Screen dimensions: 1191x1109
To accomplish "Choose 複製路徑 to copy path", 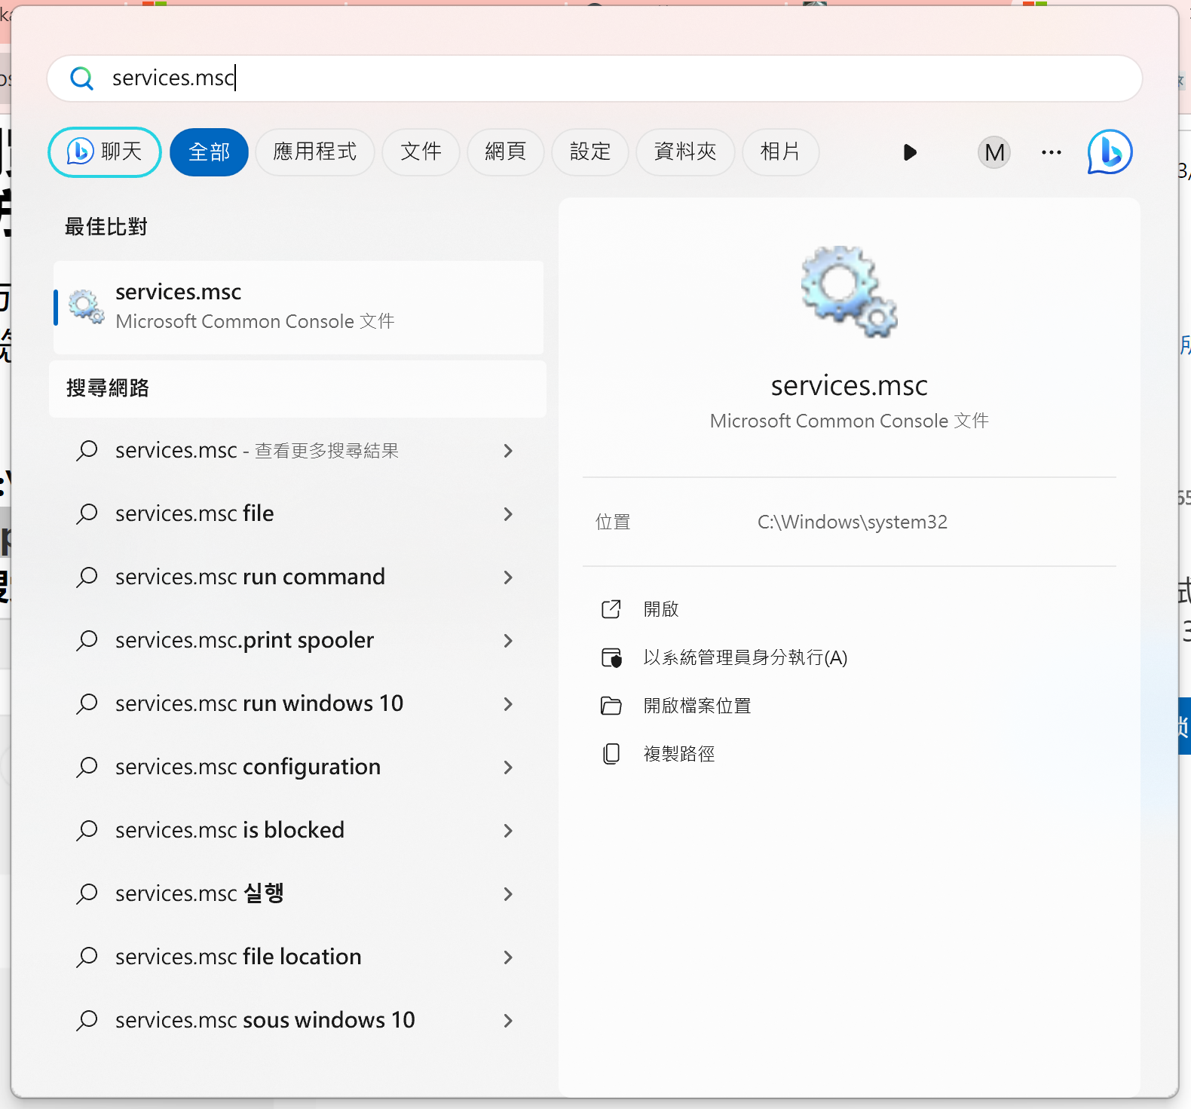I will click(679, 754).
